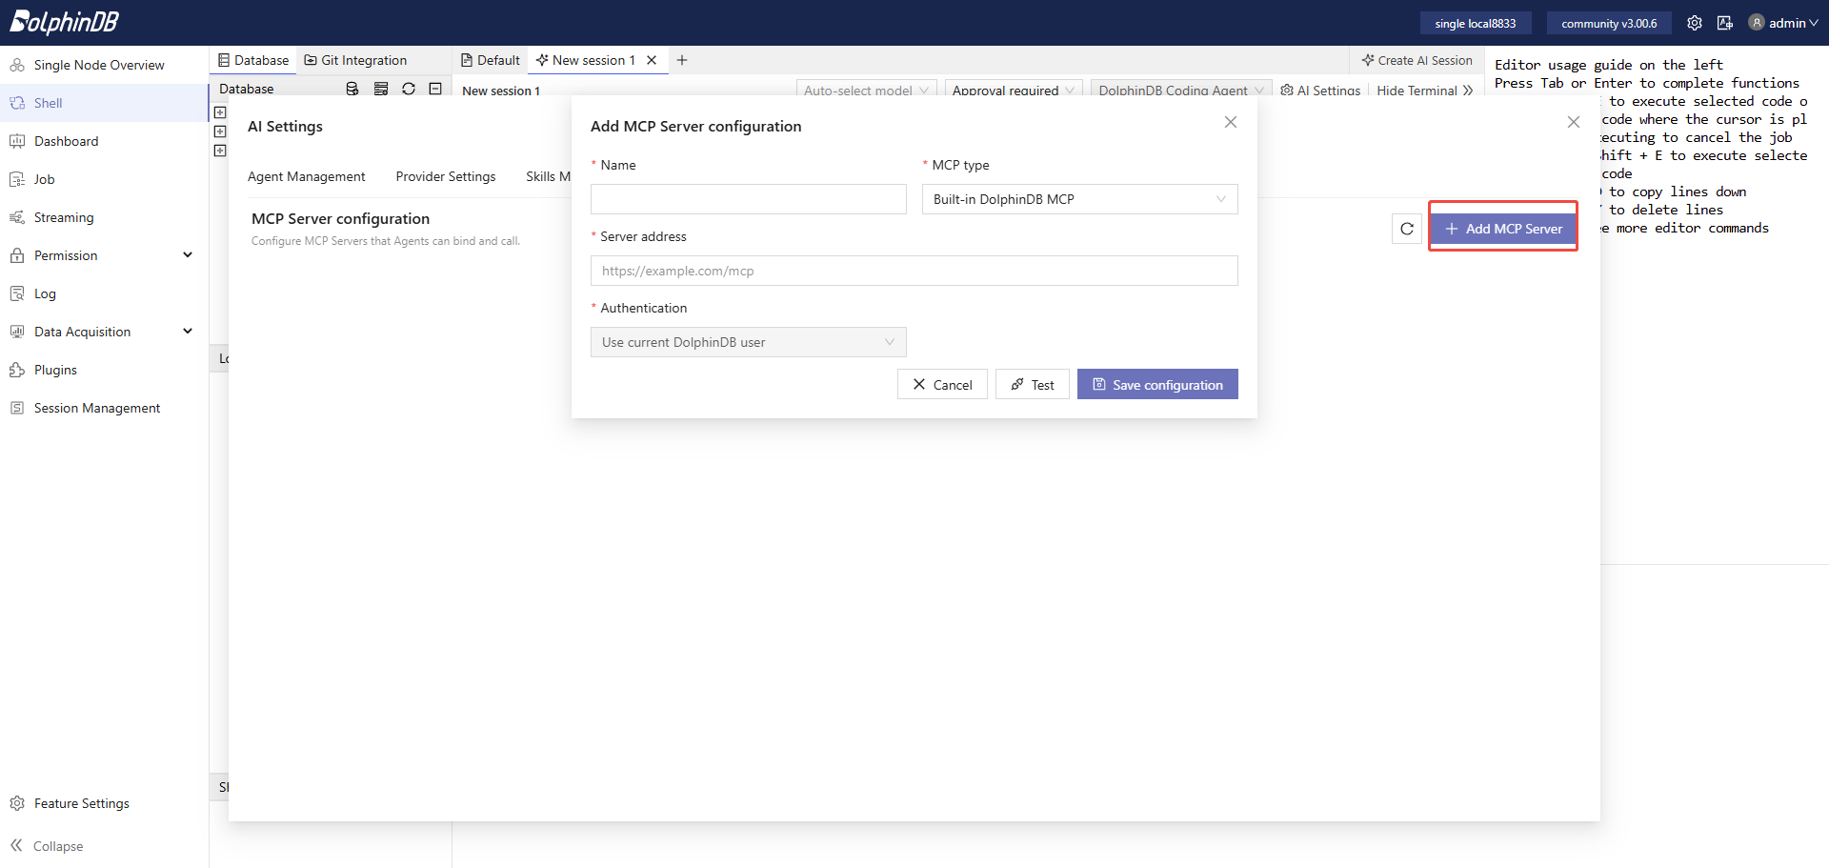Close the New session 1 tab

(x=652, y=60)
